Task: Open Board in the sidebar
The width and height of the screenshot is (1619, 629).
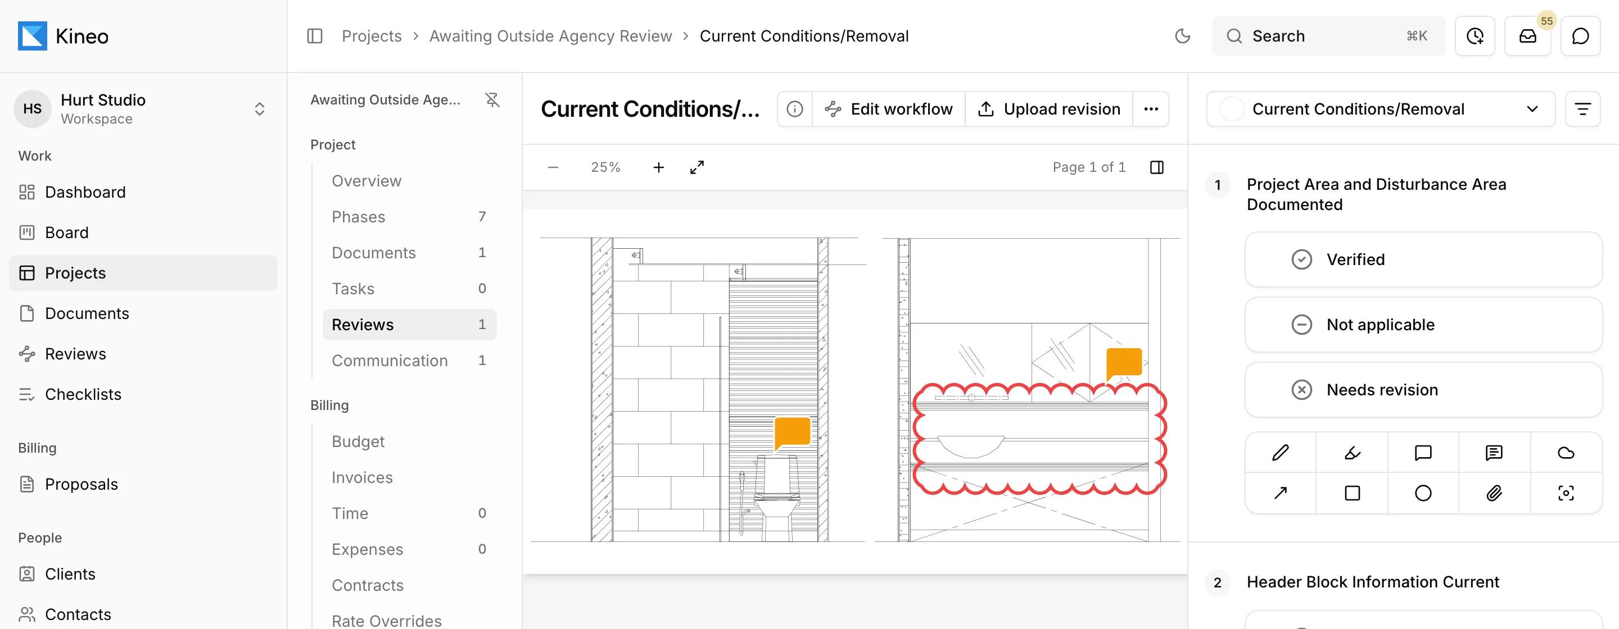Action: click(143, 233)
